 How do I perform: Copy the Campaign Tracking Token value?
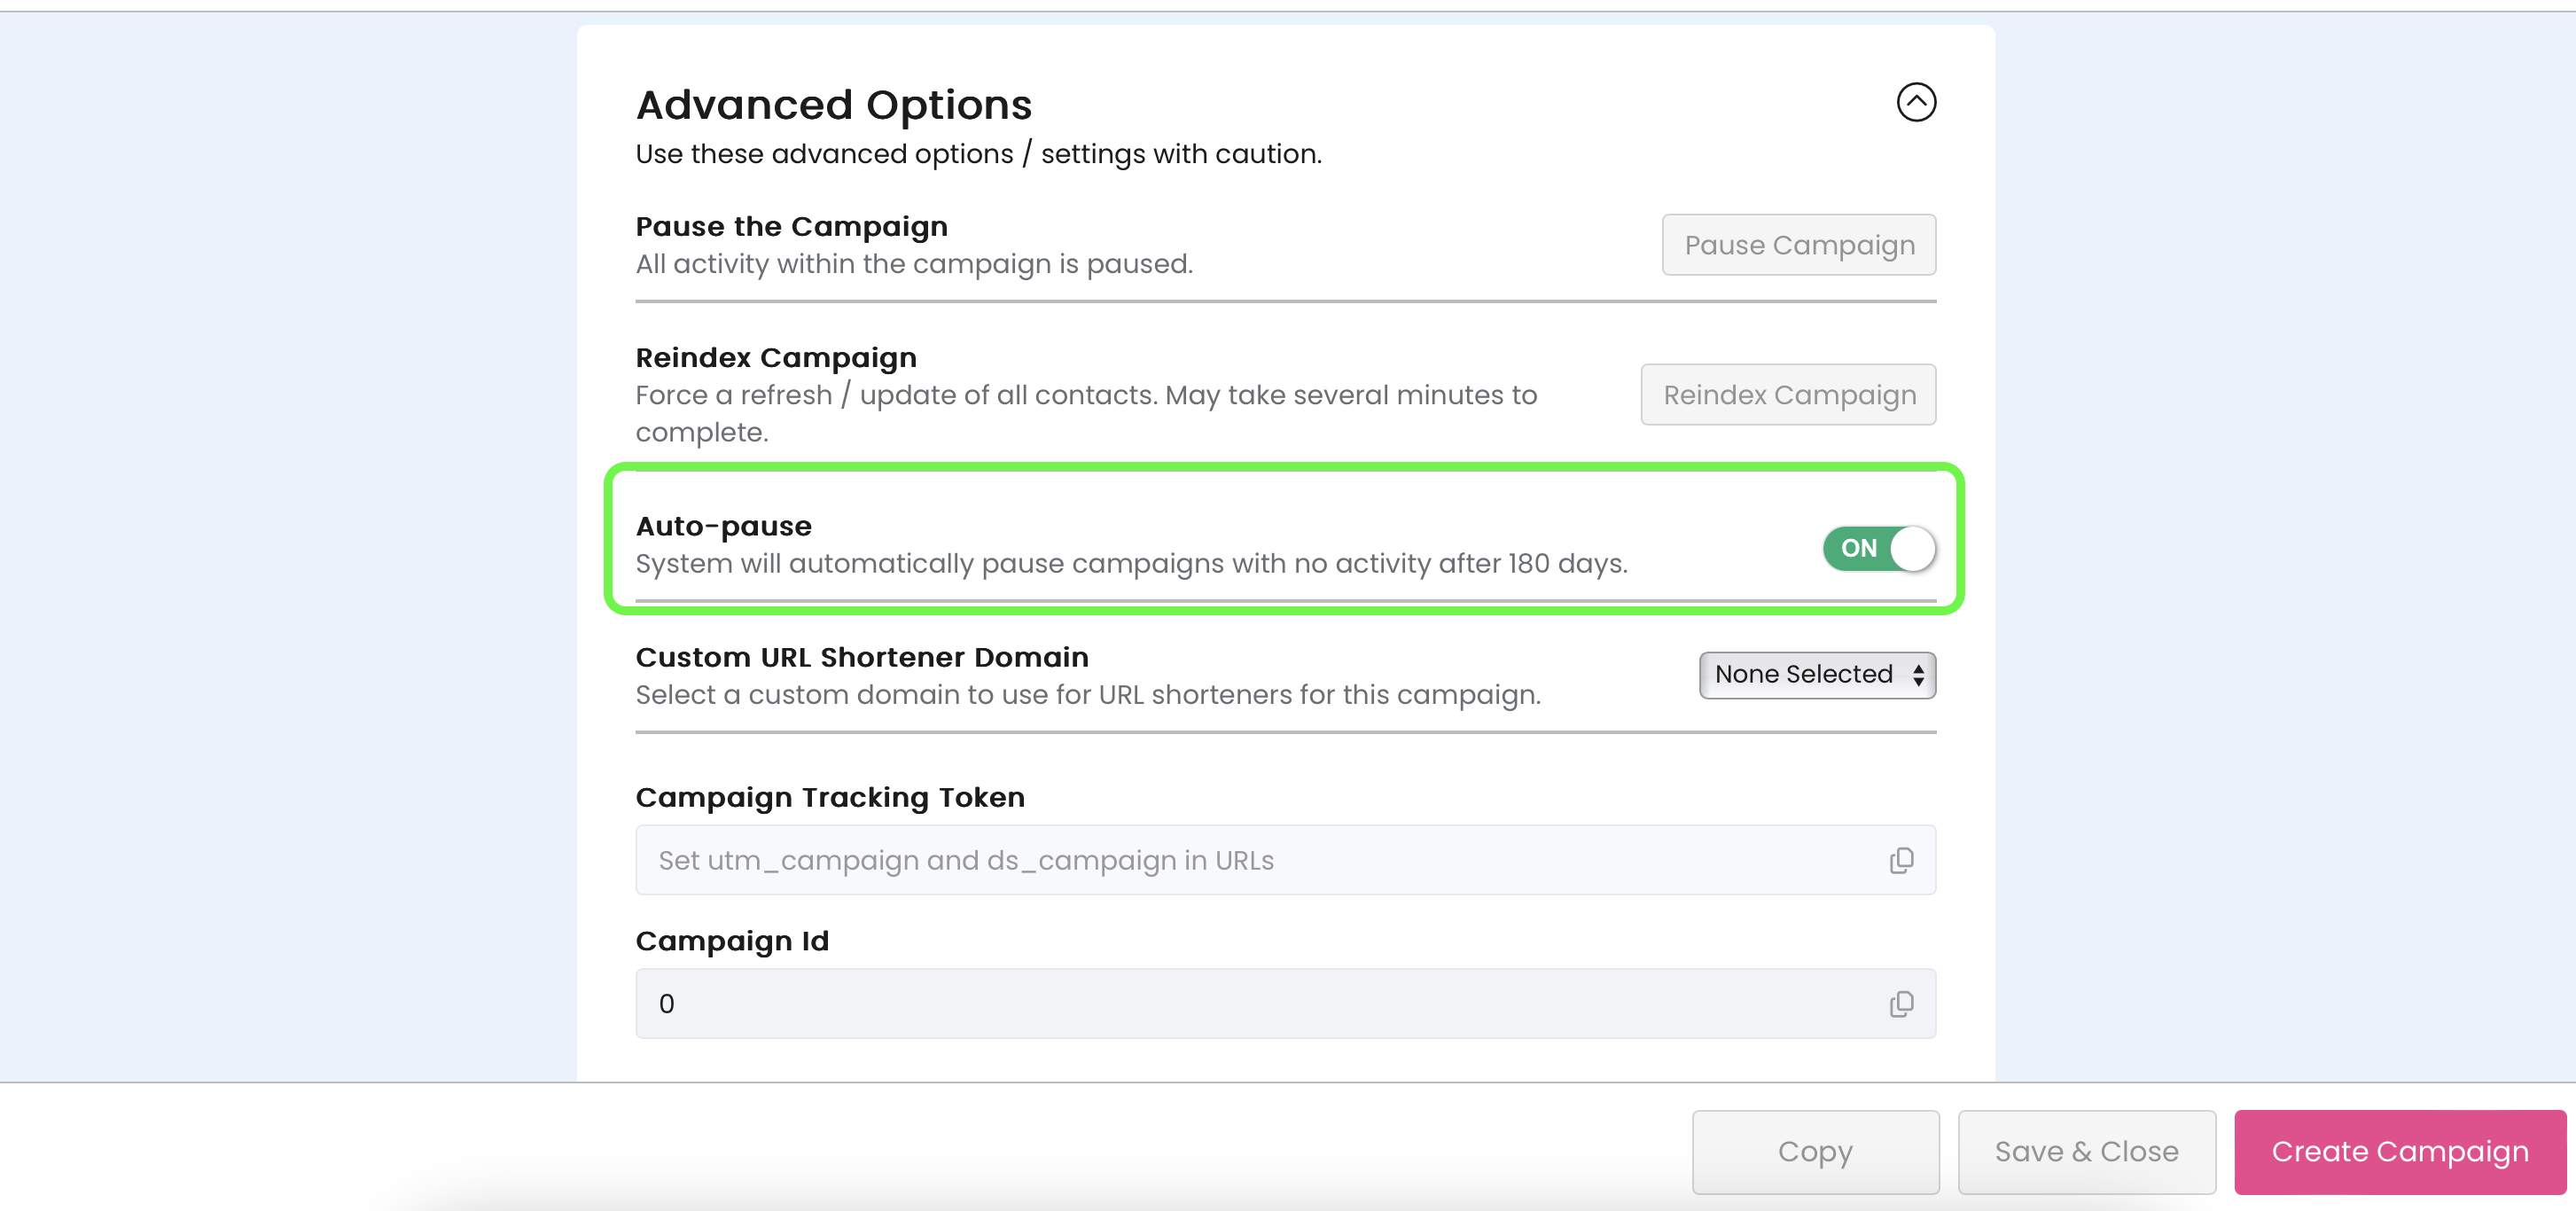pos(1901,860)
